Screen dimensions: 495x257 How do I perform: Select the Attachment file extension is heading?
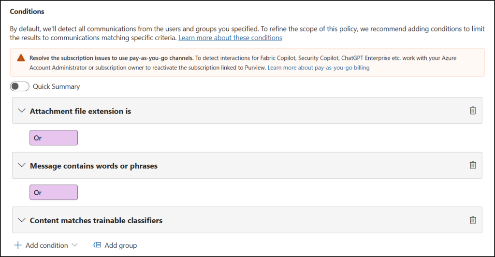coord(80,111)
